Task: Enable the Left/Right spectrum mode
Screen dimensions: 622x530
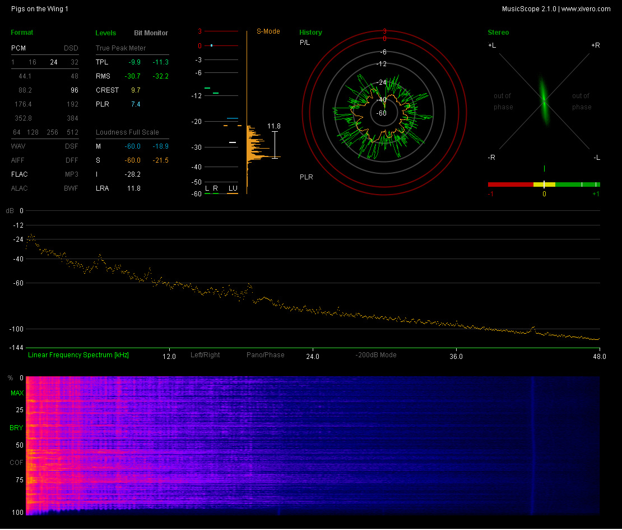Action: point(205,355)
